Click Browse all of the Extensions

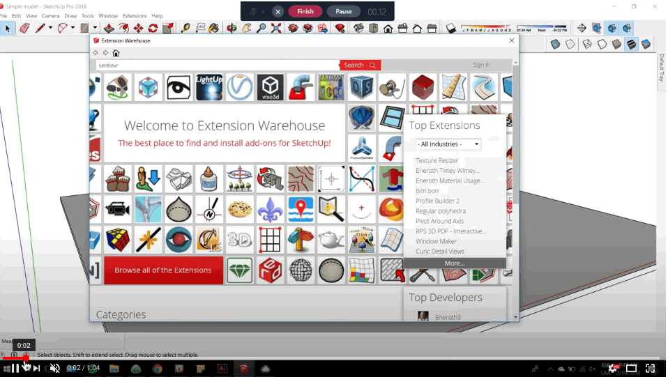tap(163, 270)
